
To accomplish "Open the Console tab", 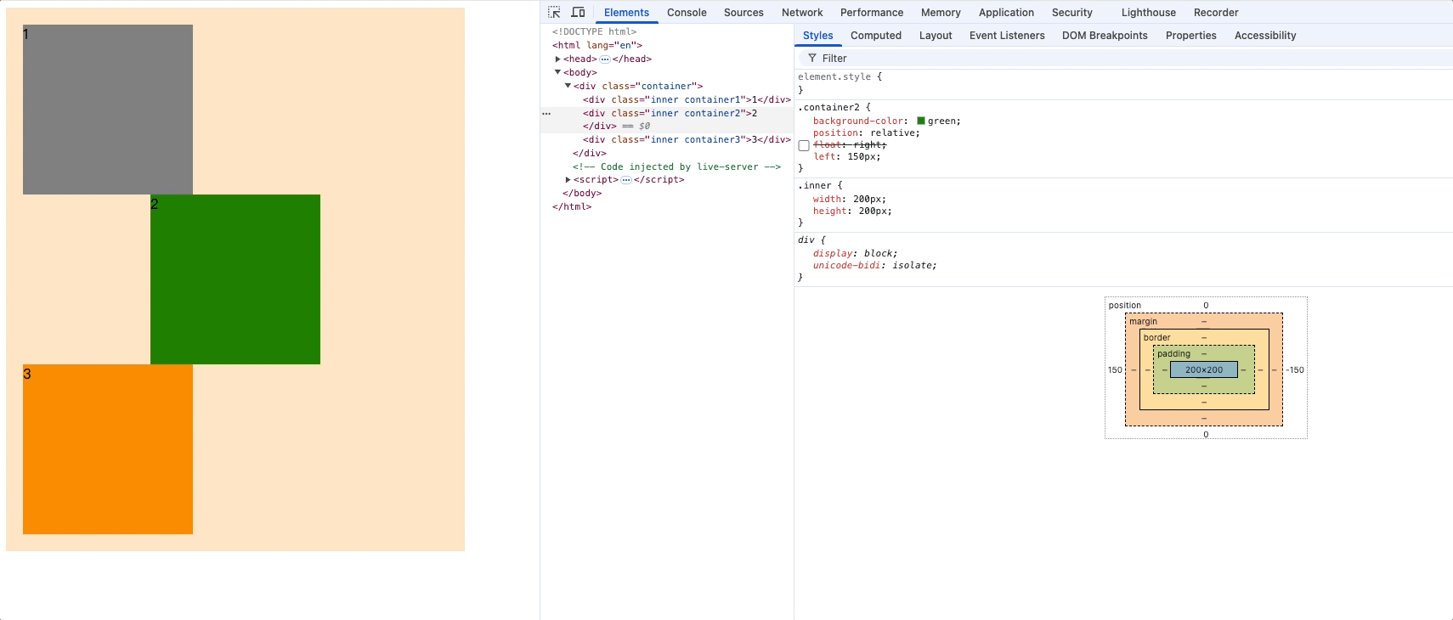I will coord(687,12).
